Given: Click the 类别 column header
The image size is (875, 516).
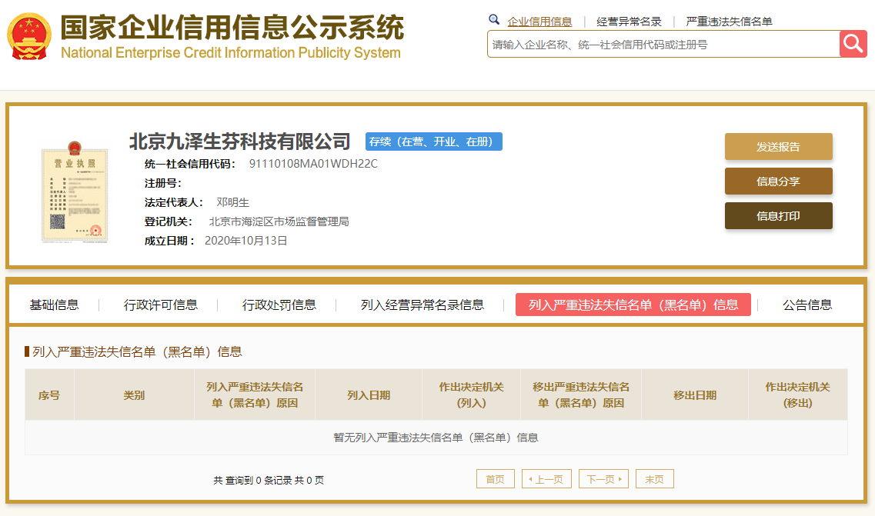Looking at the screenshot, I should 134,395.
